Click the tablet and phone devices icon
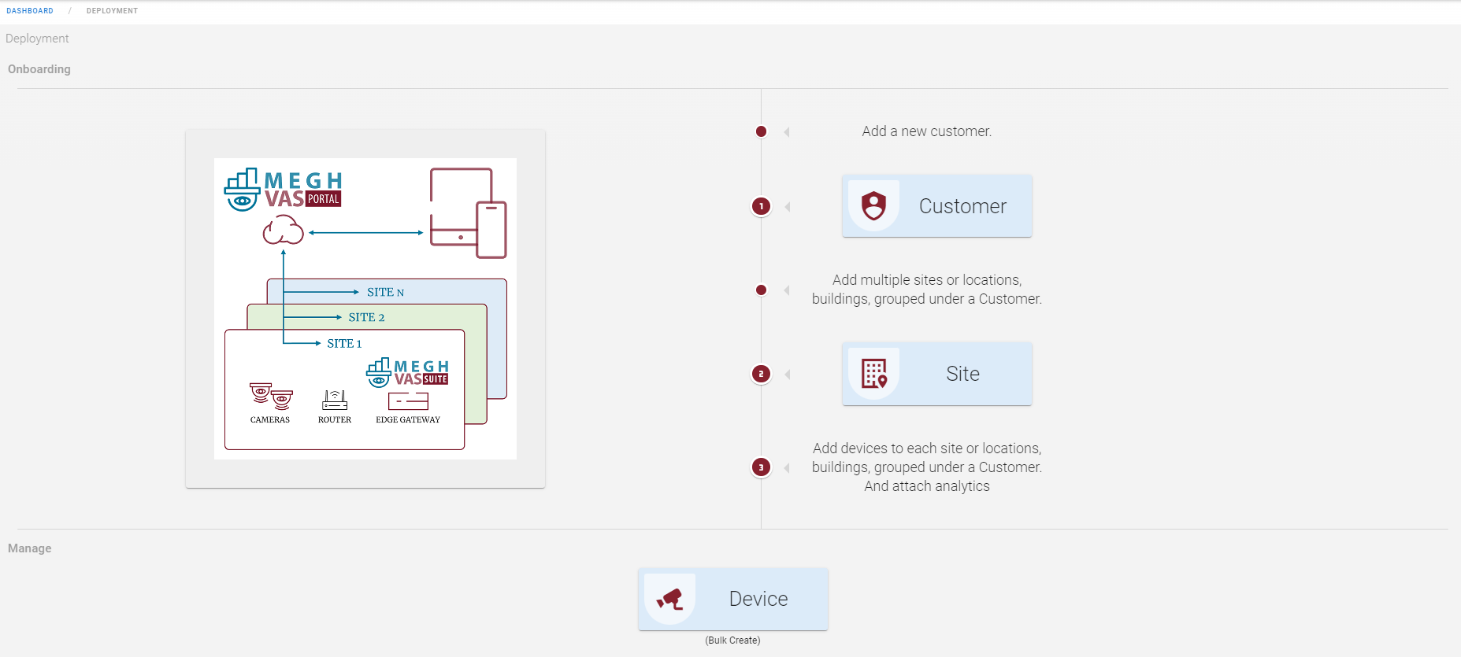This screenshot has width=1461, height=657. click(468, 212)
